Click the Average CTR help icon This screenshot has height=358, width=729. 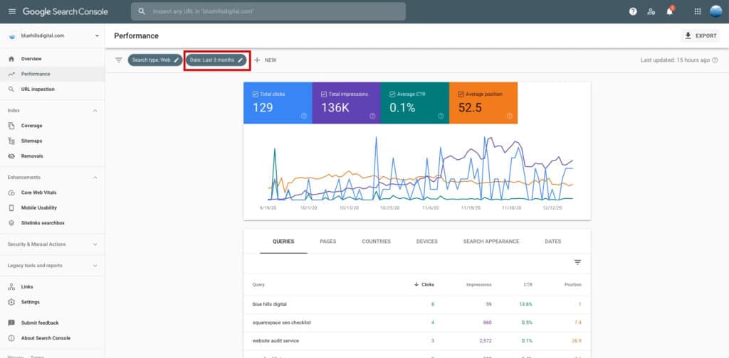pos(441,116)
